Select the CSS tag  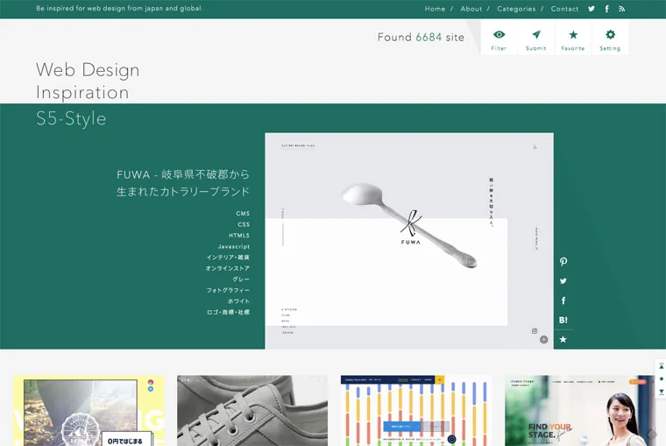[244, 224]
